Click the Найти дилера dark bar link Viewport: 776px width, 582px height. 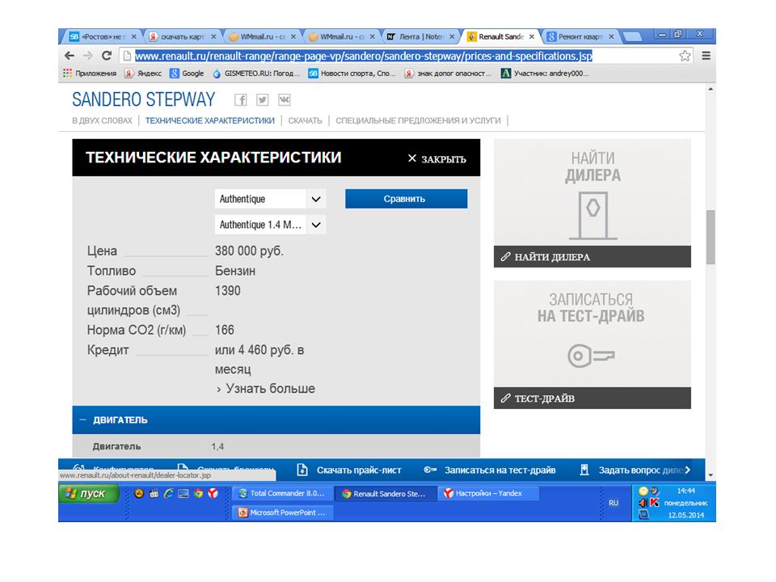click(593, 257)
